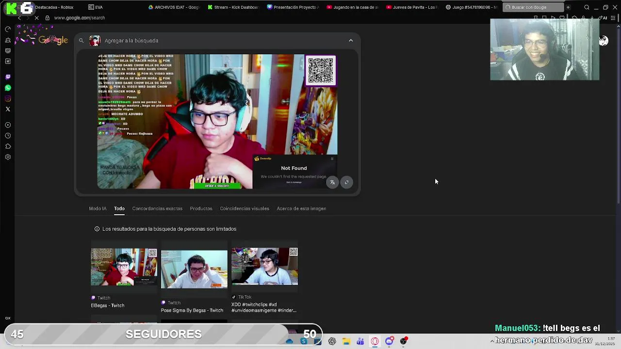Open File Explorer from the taskbar
This screenshot has height=349, width=621.
(346, 341)
